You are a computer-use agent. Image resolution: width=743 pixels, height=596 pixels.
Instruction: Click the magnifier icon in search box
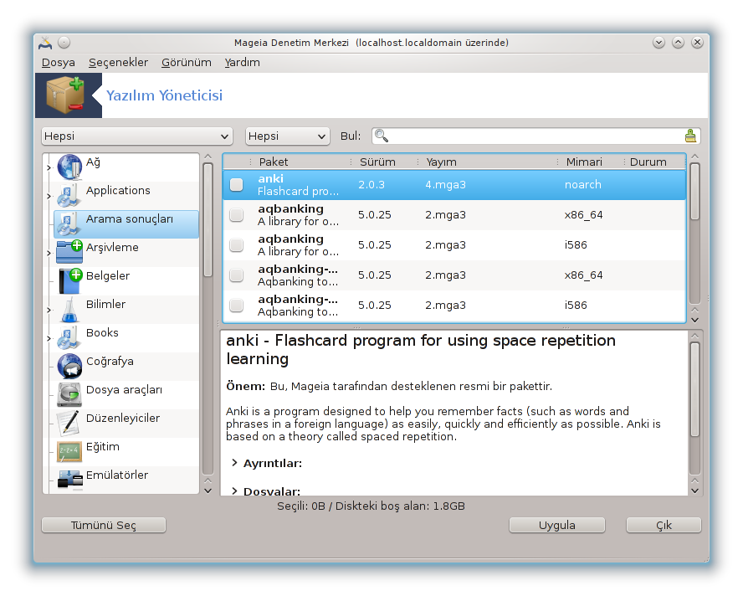pos(381,136)
